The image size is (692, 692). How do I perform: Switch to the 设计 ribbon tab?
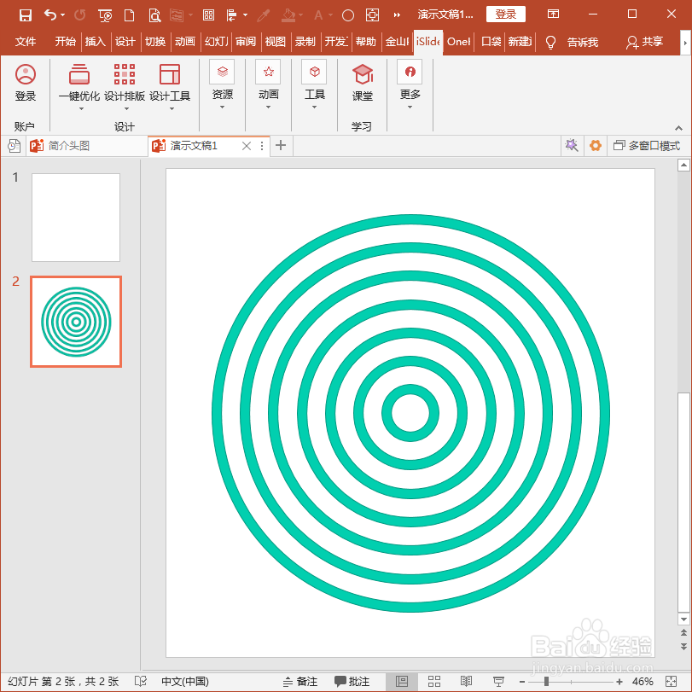tap(125, 42)
